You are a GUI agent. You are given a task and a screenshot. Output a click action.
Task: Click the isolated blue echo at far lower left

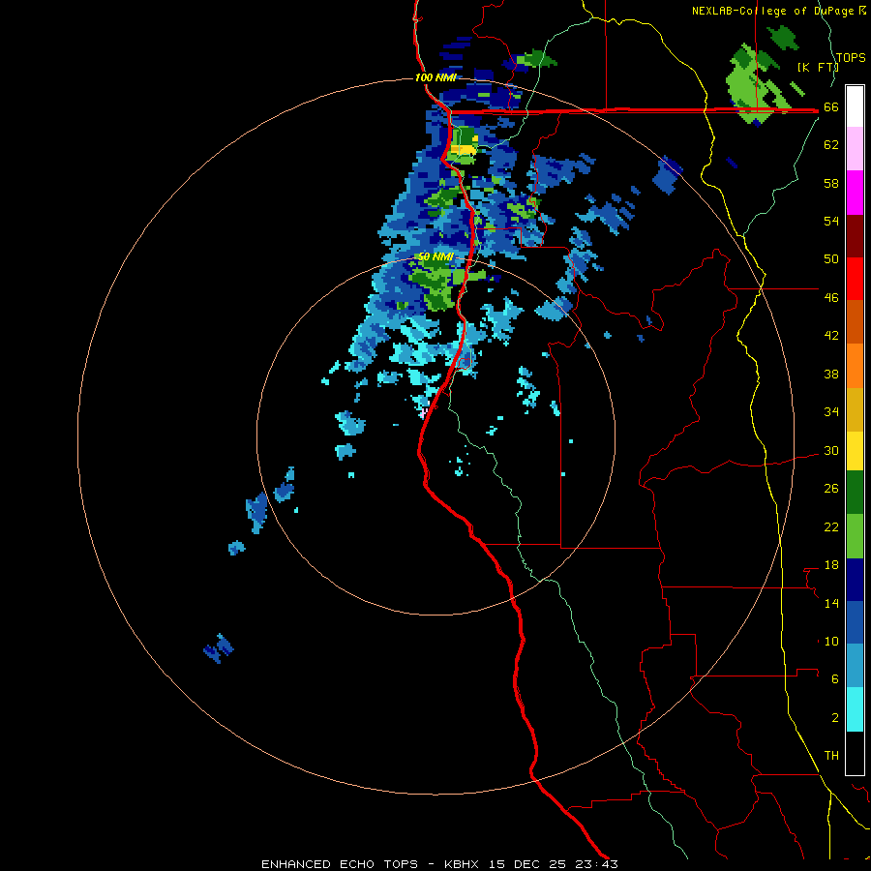(219, 648)
